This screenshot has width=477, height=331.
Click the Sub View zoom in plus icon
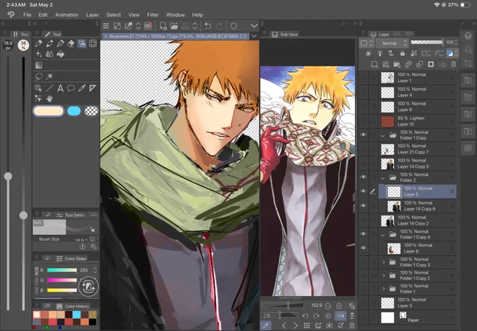[339, 306]
